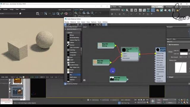Toggle the Parameter Editor panel button
190x107 pixels.
[106, 25]
